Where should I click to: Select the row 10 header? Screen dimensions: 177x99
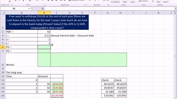point(3,72)
